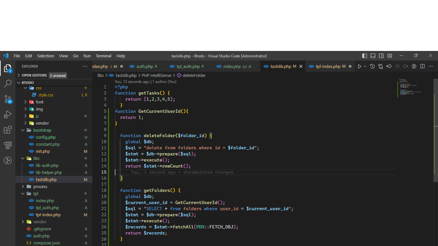Open the Run menu
Viewport: 438px width, 246px height.
87,56
